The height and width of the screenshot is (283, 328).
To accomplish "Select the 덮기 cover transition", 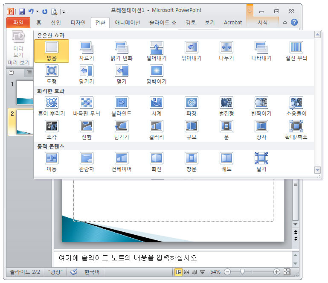I will tap(122, 75).
